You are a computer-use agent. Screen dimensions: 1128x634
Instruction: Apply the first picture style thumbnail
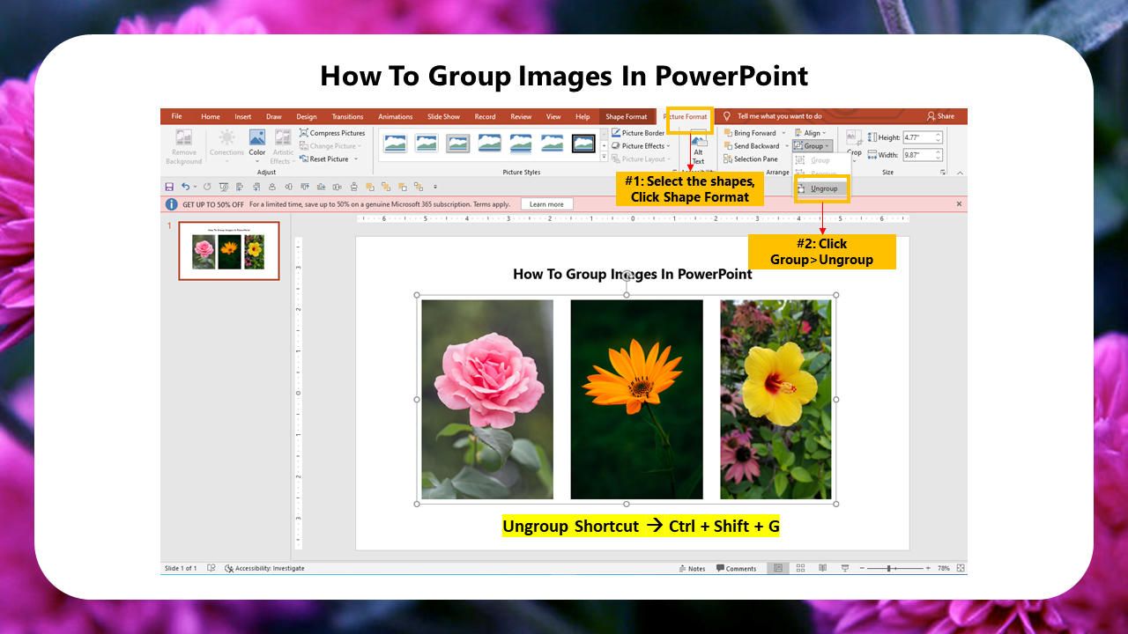396,143
